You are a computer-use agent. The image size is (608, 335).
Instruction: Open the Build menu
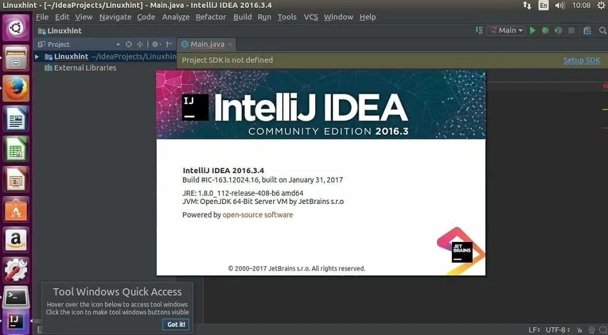(x=242, y=17)
